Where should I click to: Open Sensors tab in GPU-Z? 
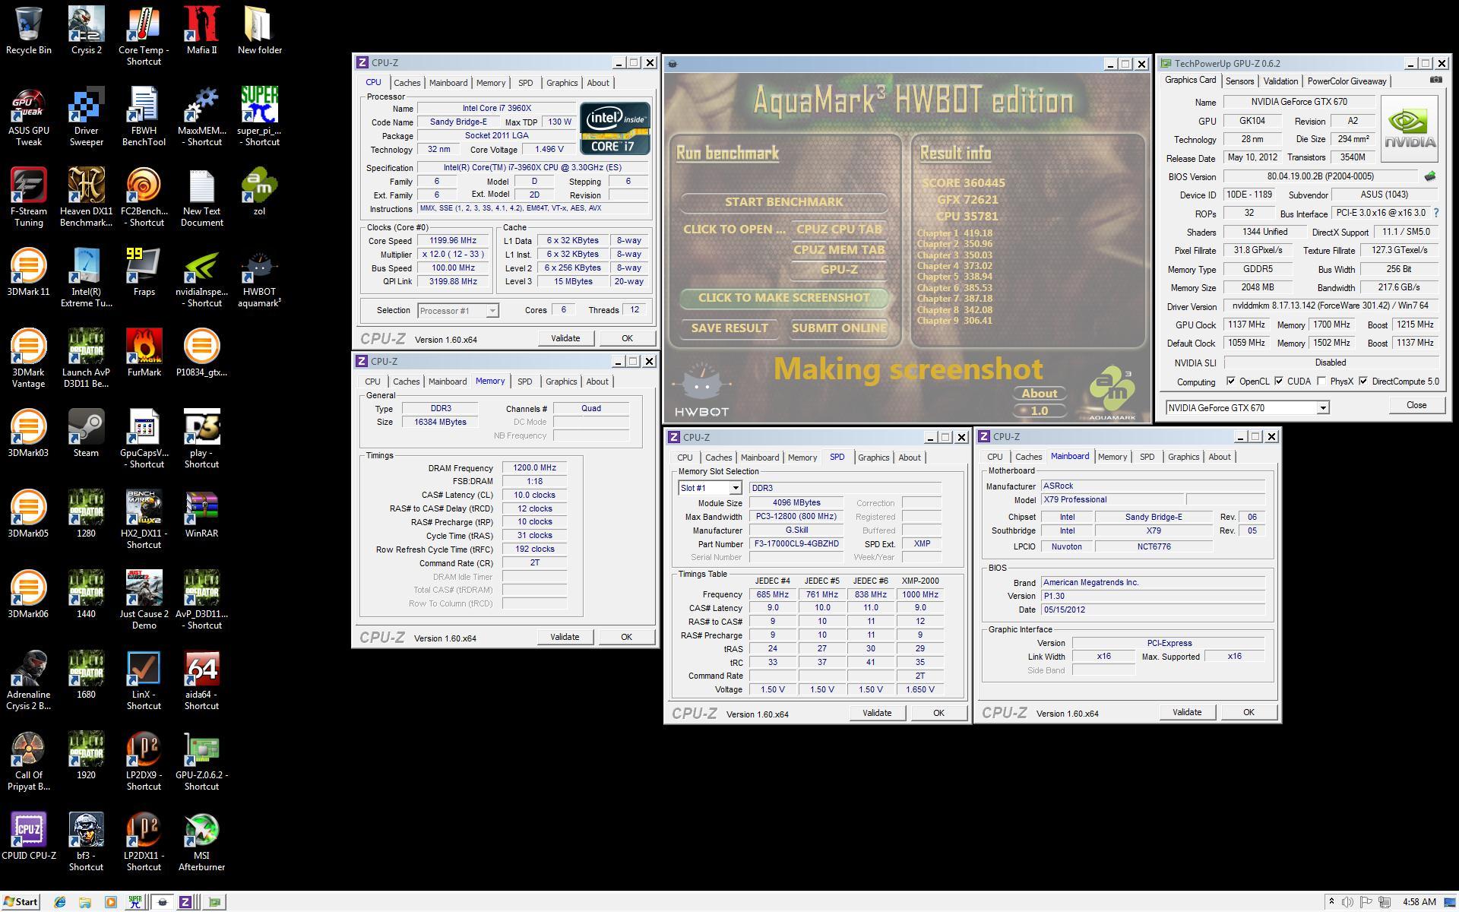pyautogui.click(x=1239, y=81)
